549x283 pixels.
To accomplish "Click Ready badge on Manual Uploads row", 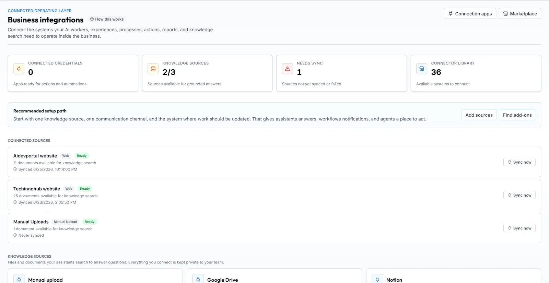I will coord(90,222).
